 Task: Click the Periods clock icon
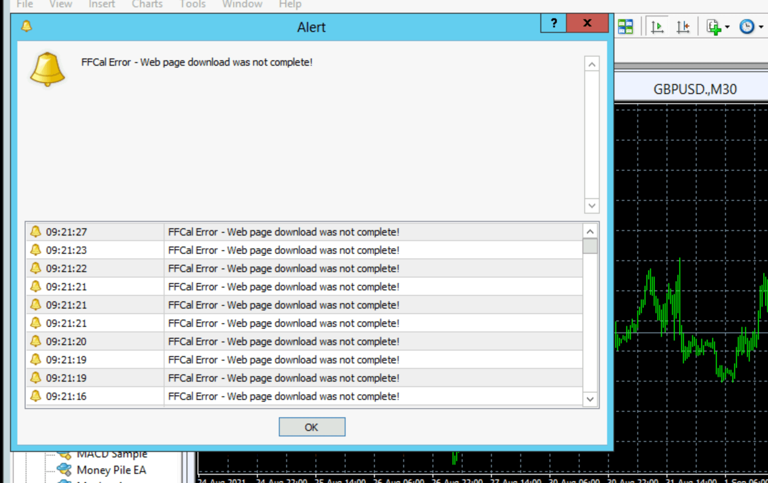747,27
